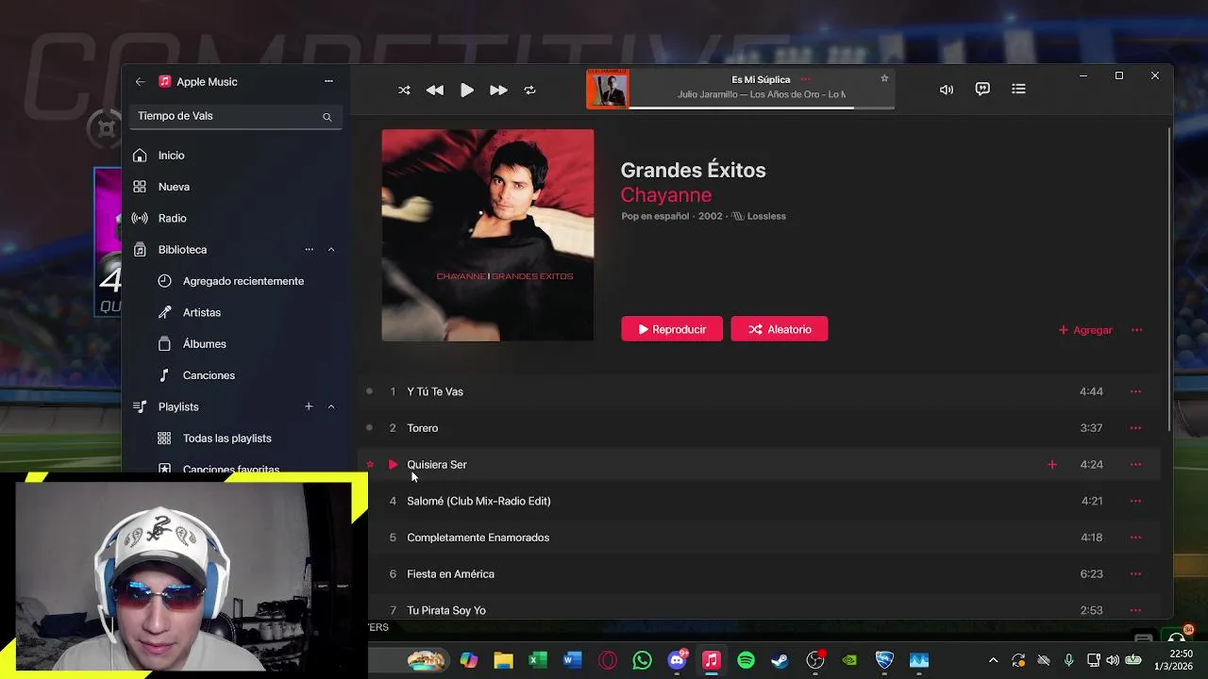Open the volume control
Screen dimensions: 1208x679
(947, 90)
